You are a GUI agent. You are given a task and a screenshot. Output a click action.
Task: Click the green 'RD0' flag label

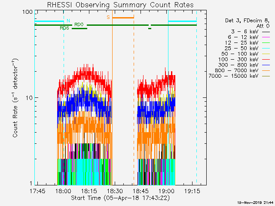[79, 24]
